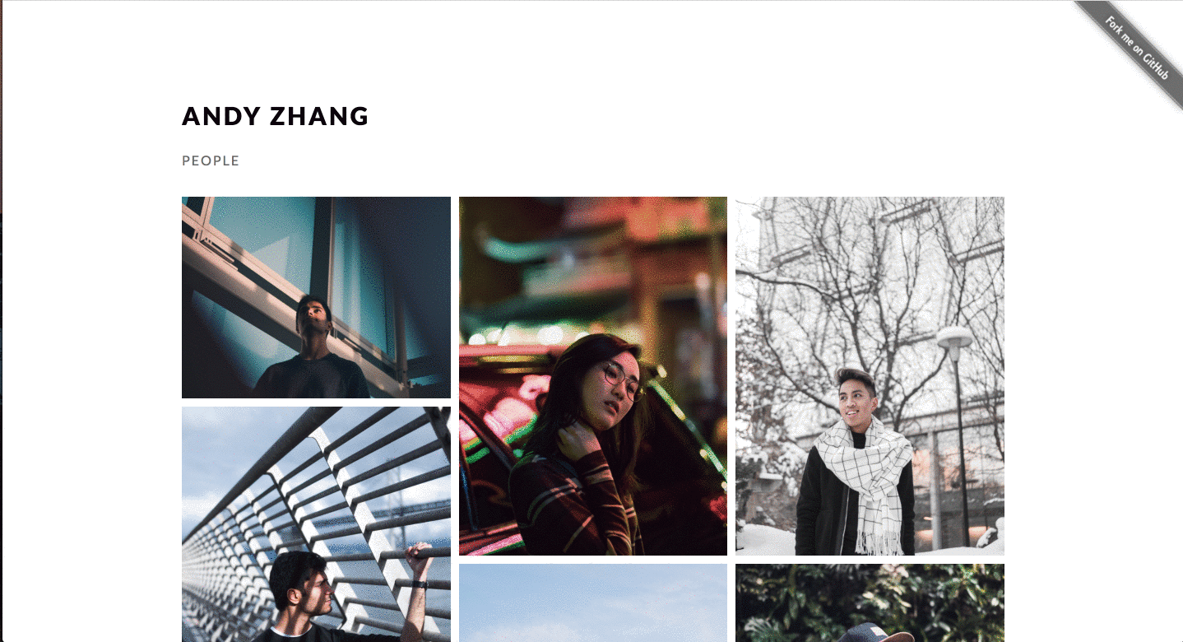Select the PEOPLE gallery category label
Image resolution: width=1183 pixels, height=642 pixels.
[211, 160]
